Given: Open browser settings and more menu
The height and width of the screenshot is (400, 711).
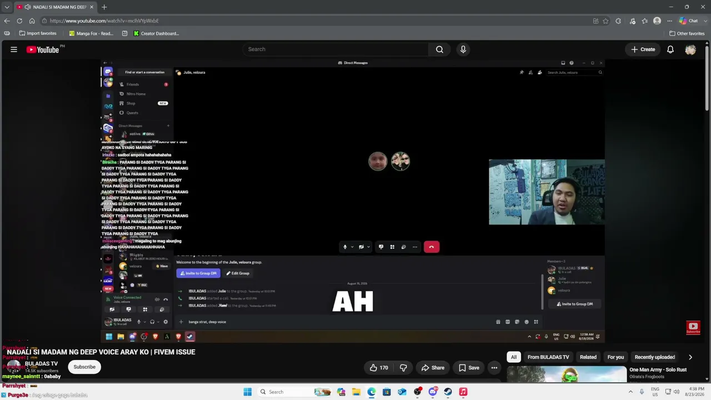Looking at the screenshot, I should click(x=669, y=21).
